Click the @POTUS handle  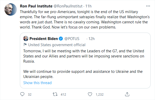click(72, 39)
